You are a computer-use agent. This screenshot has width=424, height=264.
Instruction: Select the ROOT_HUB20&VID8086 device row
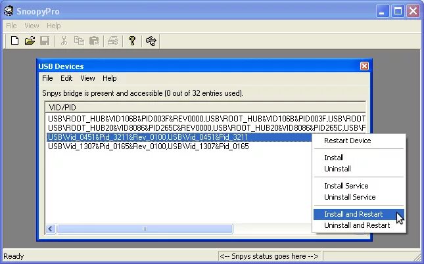point(206,128)
